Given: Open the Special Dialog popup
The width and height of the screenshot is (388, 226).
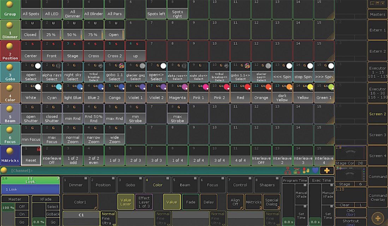Looking at the screenshot, I should click(272, 202).
